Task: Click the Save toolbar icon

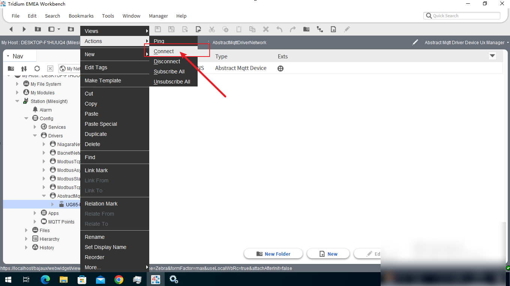Action: tap(158, 29)
